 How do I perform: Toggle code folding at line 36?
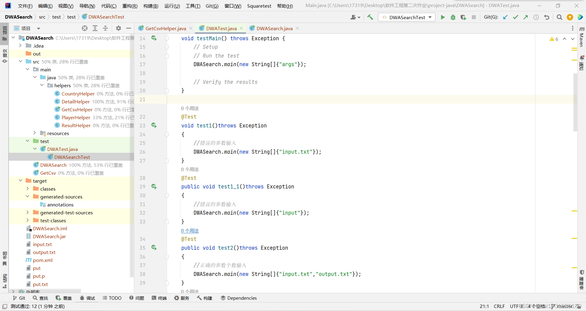[167, 257]
